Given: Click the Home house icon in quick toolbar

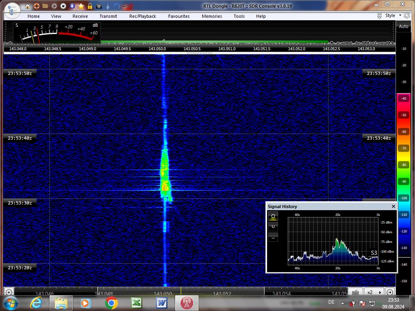Looking at the screenshot, I should click(x=27, y=6).
